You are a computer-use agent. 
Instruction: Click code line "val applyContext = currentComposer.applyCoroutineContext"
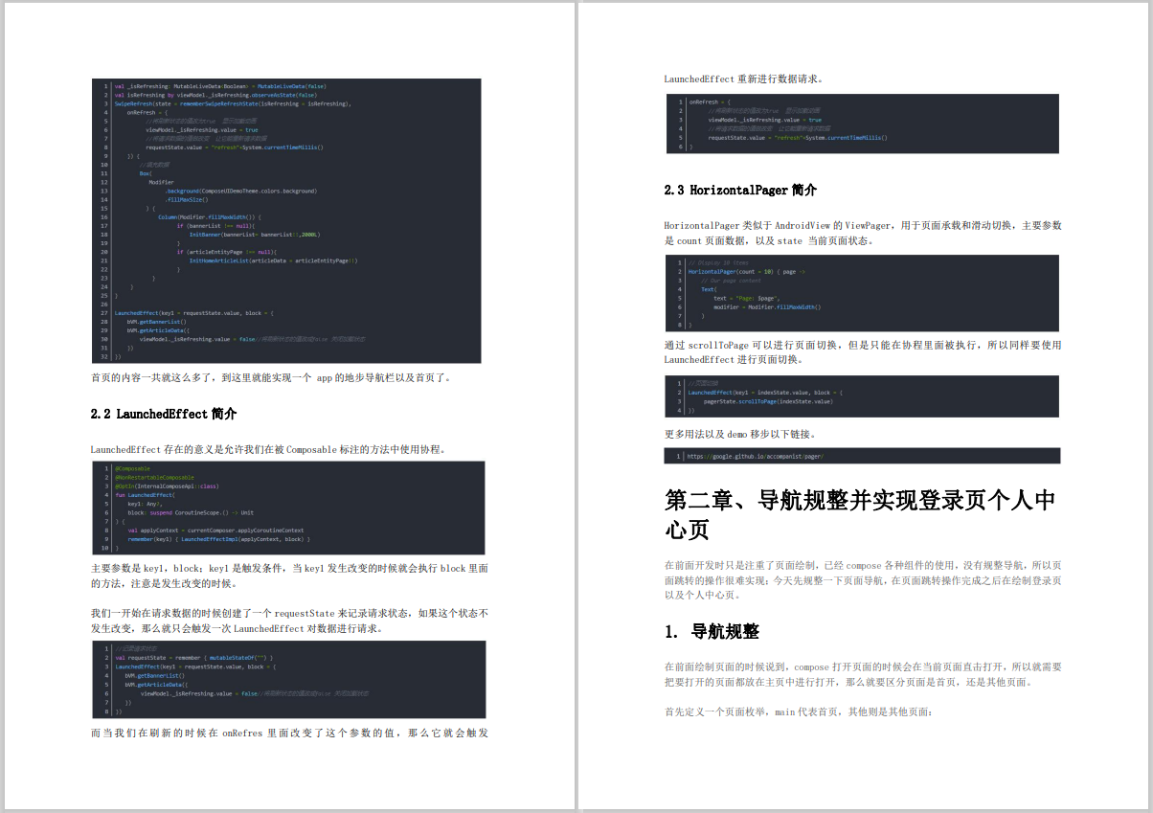(215, 530)
